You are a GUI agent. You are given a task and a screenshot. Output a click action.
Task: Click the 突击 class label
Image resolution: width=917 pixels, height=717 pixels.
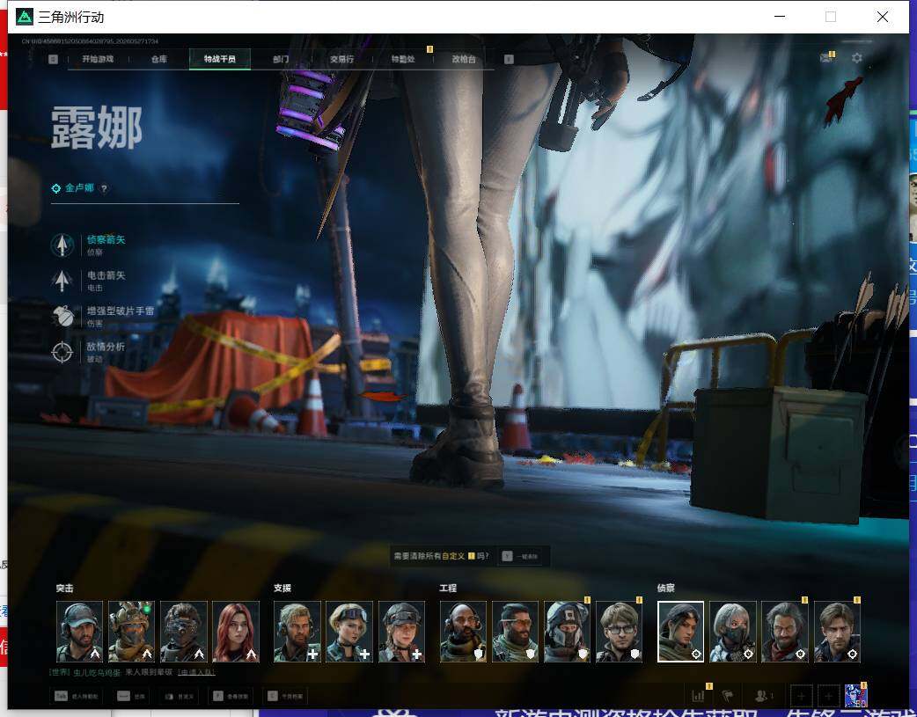(x=65, y=589)
